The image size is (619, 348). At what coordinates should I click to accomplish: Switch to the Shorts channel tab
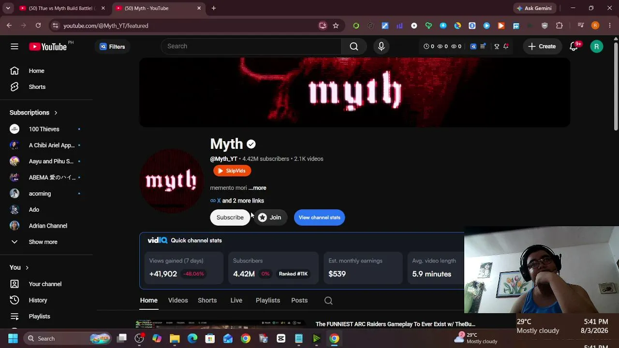click(207, 301)
